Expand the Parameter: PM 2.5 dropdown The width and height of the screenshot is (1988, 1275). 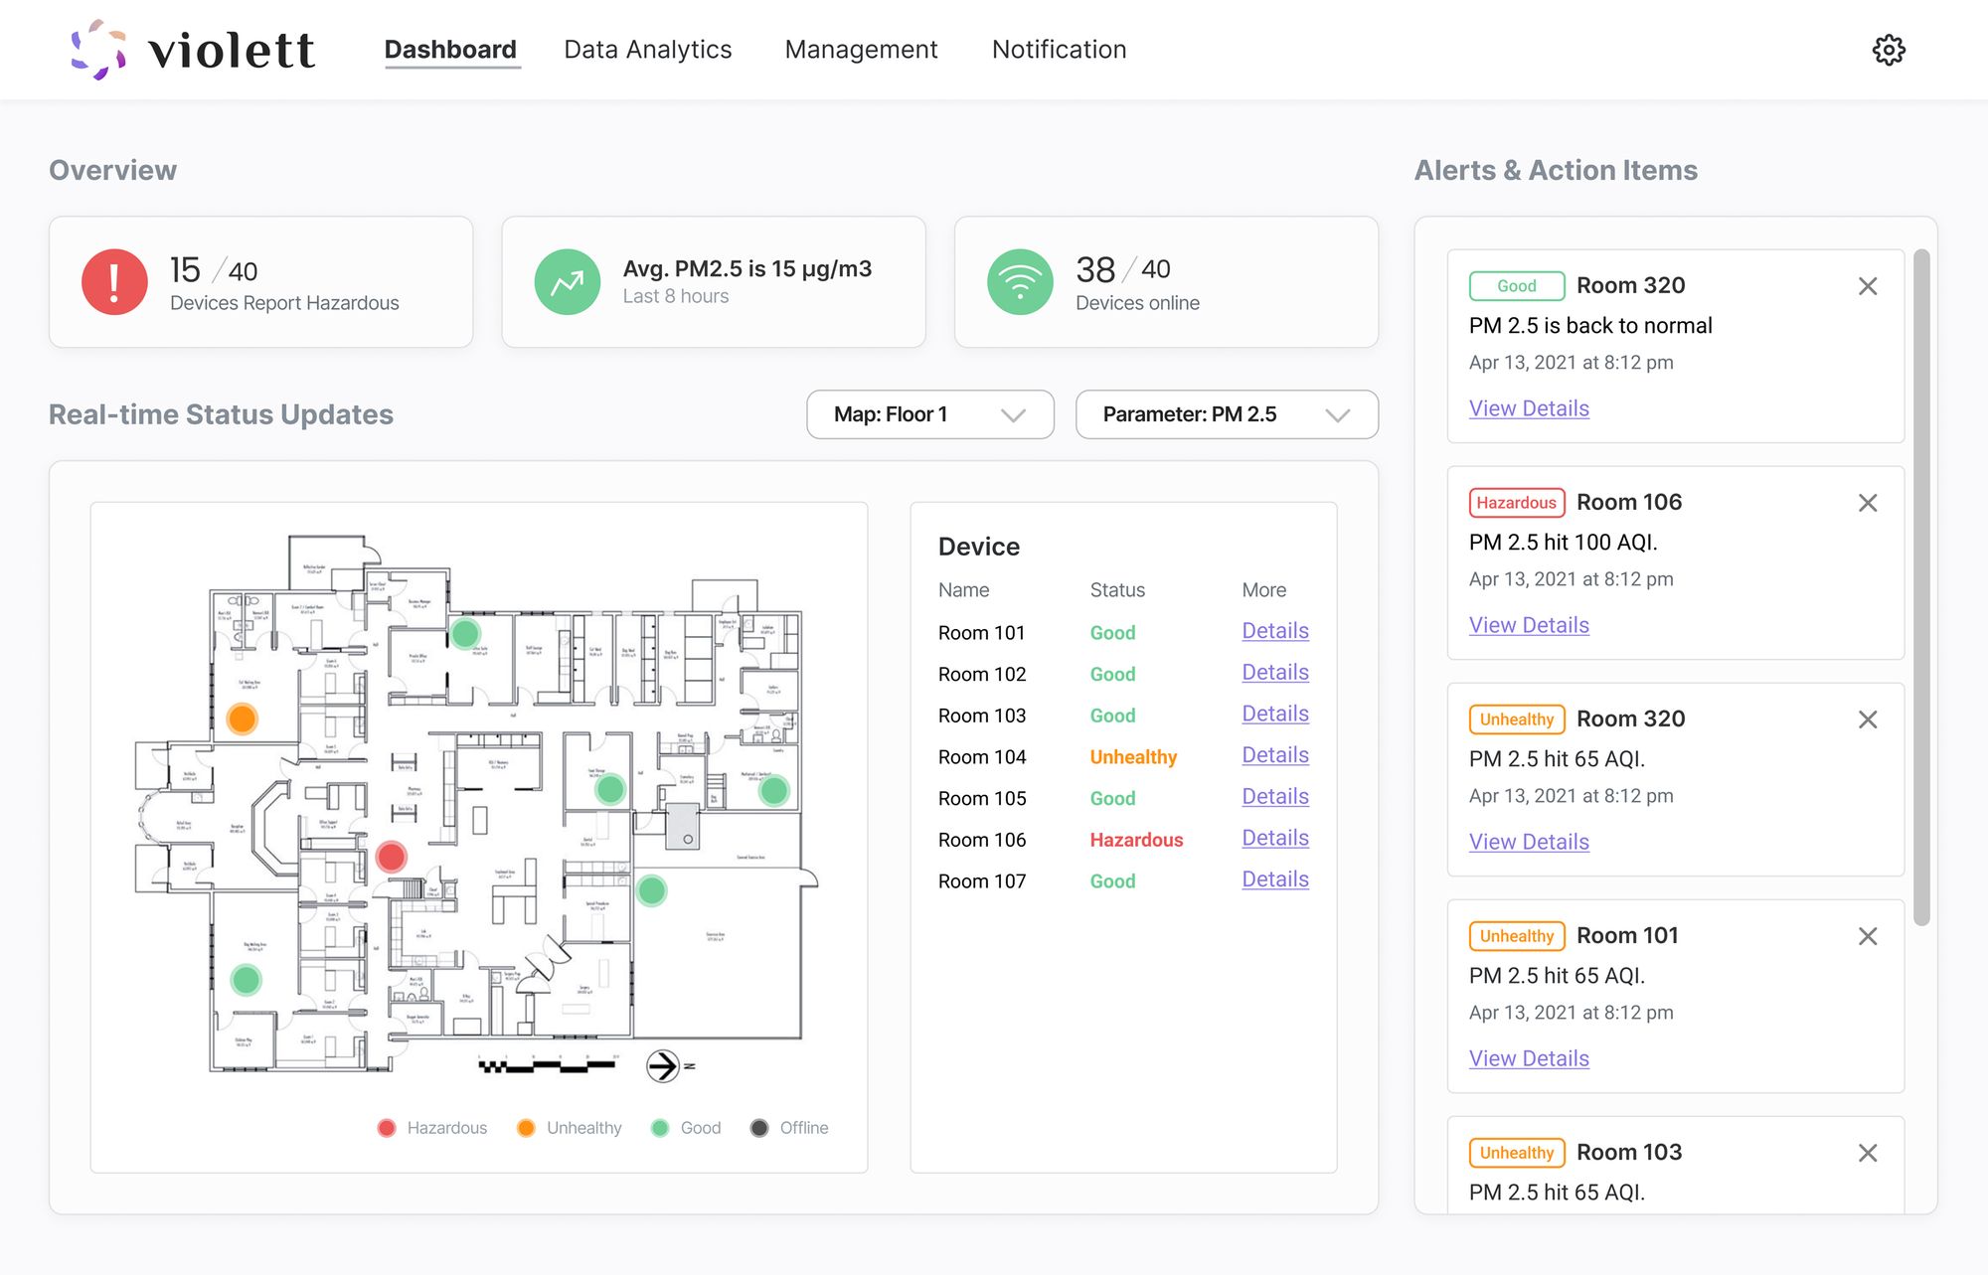coord(1226,414)
